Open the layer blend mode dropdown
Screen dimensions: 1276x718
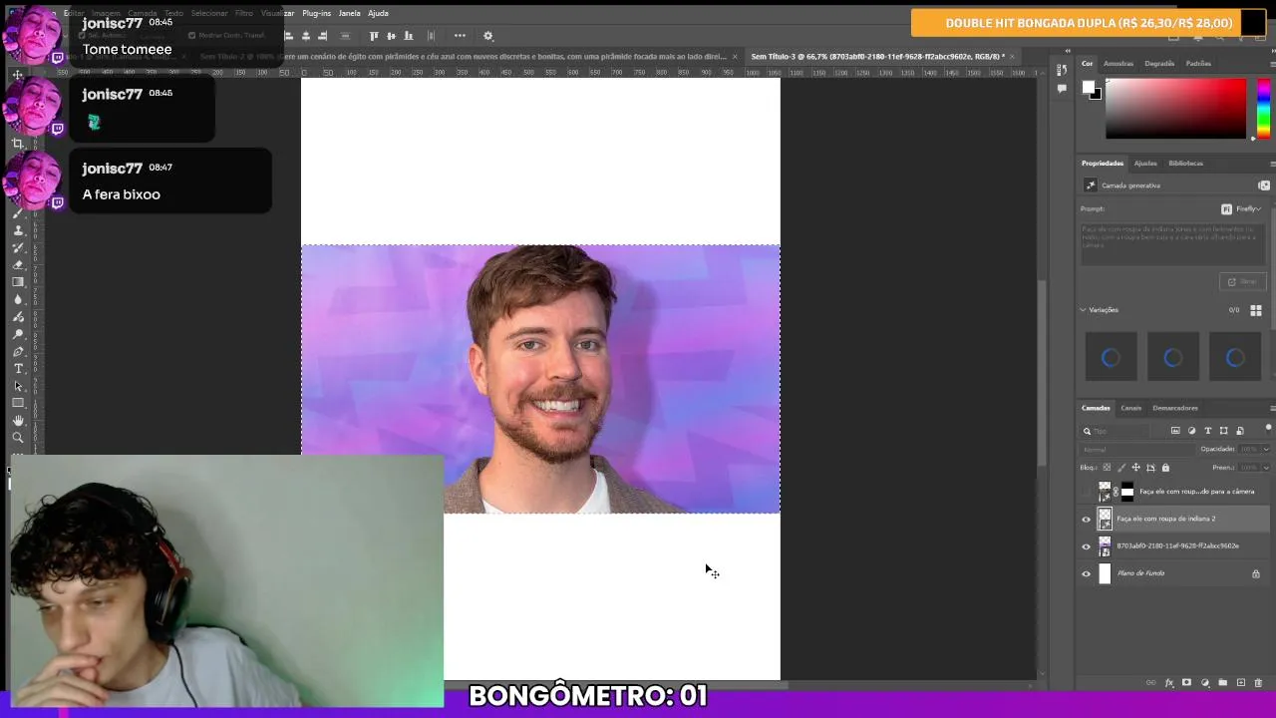point(1136,449)
